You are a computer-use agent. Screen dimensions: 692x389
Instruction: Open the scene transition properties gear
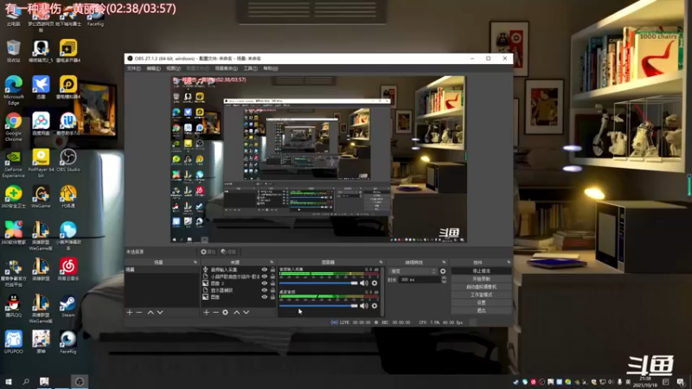point(443,271)
